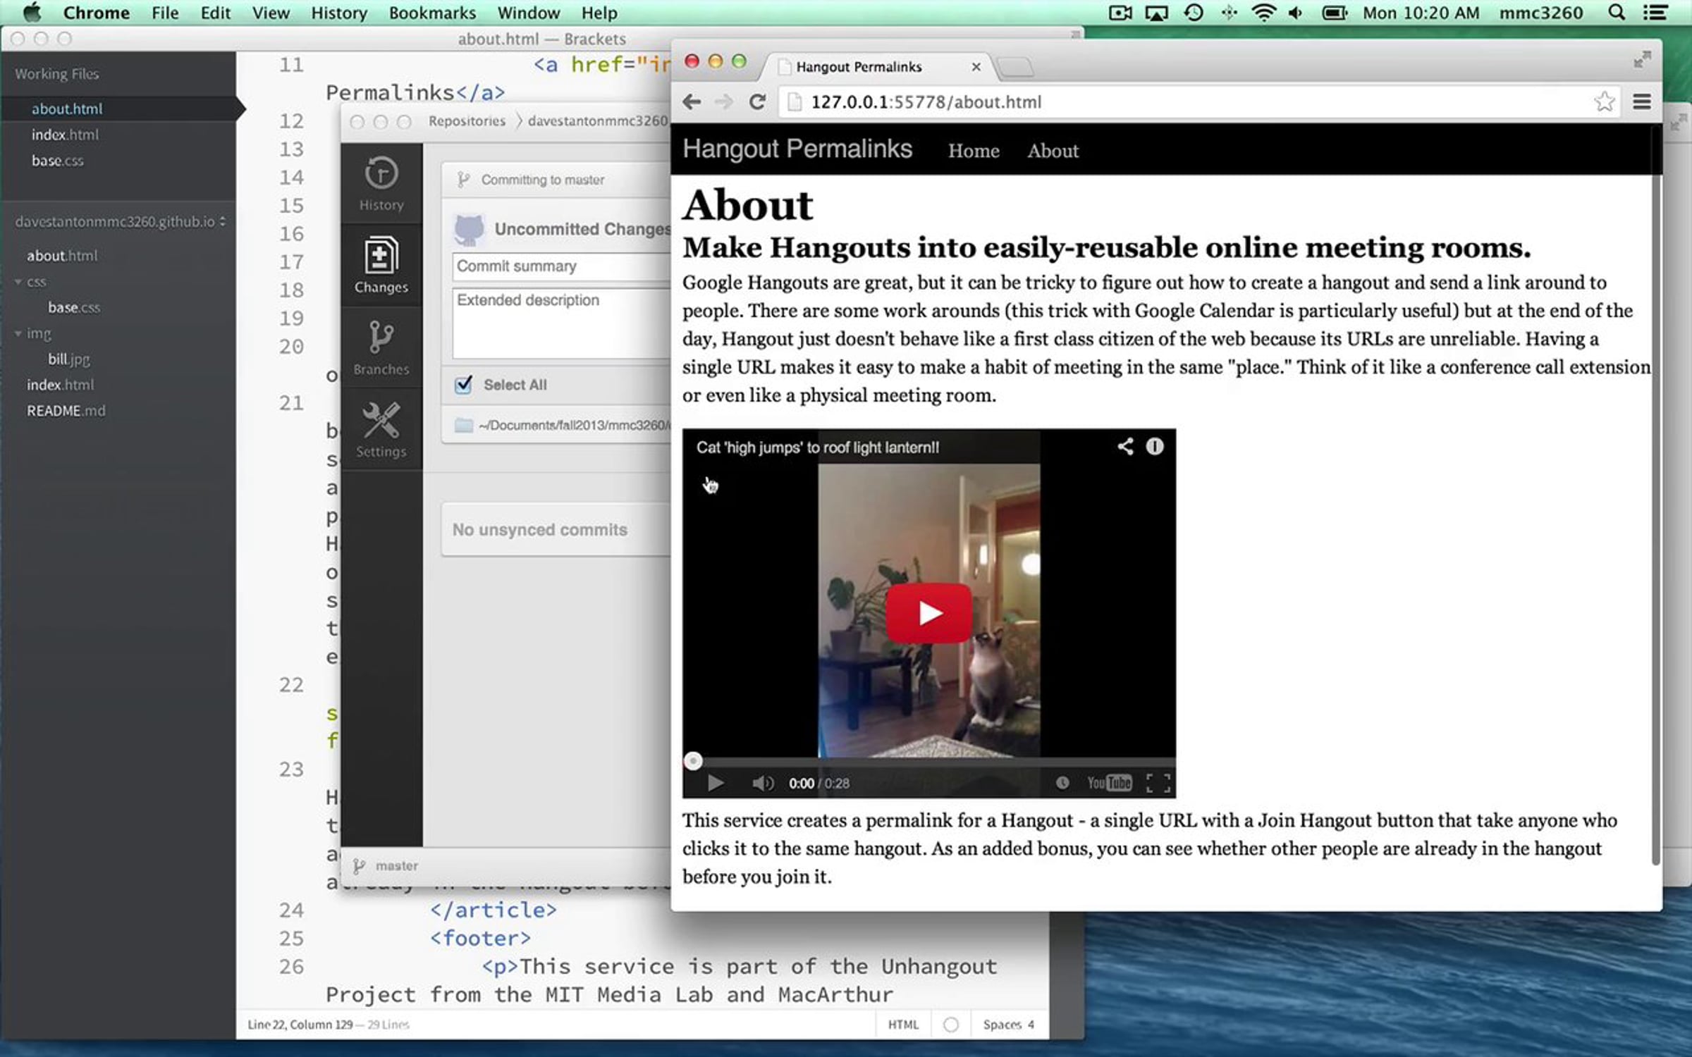Enter fullscreen on the video player
The image size is (1692, 1057).
tap(1158, 783)
